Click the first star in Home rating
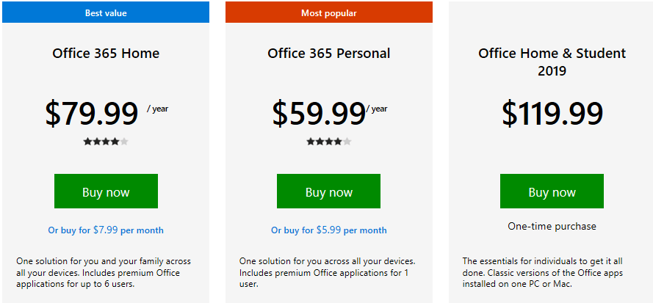The height and width of the screenshot is (303, 653). point(87,142)
